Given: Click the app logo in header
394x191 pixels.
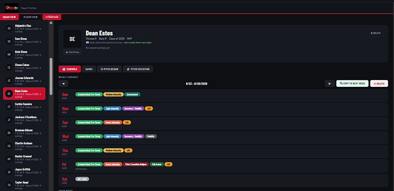Looking at the screenshot, I should (12, 8).
